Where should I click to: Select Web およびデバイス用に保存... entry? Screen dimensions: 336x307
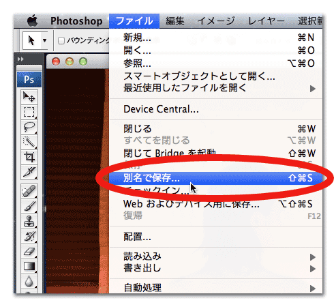[x=215, y=204]
